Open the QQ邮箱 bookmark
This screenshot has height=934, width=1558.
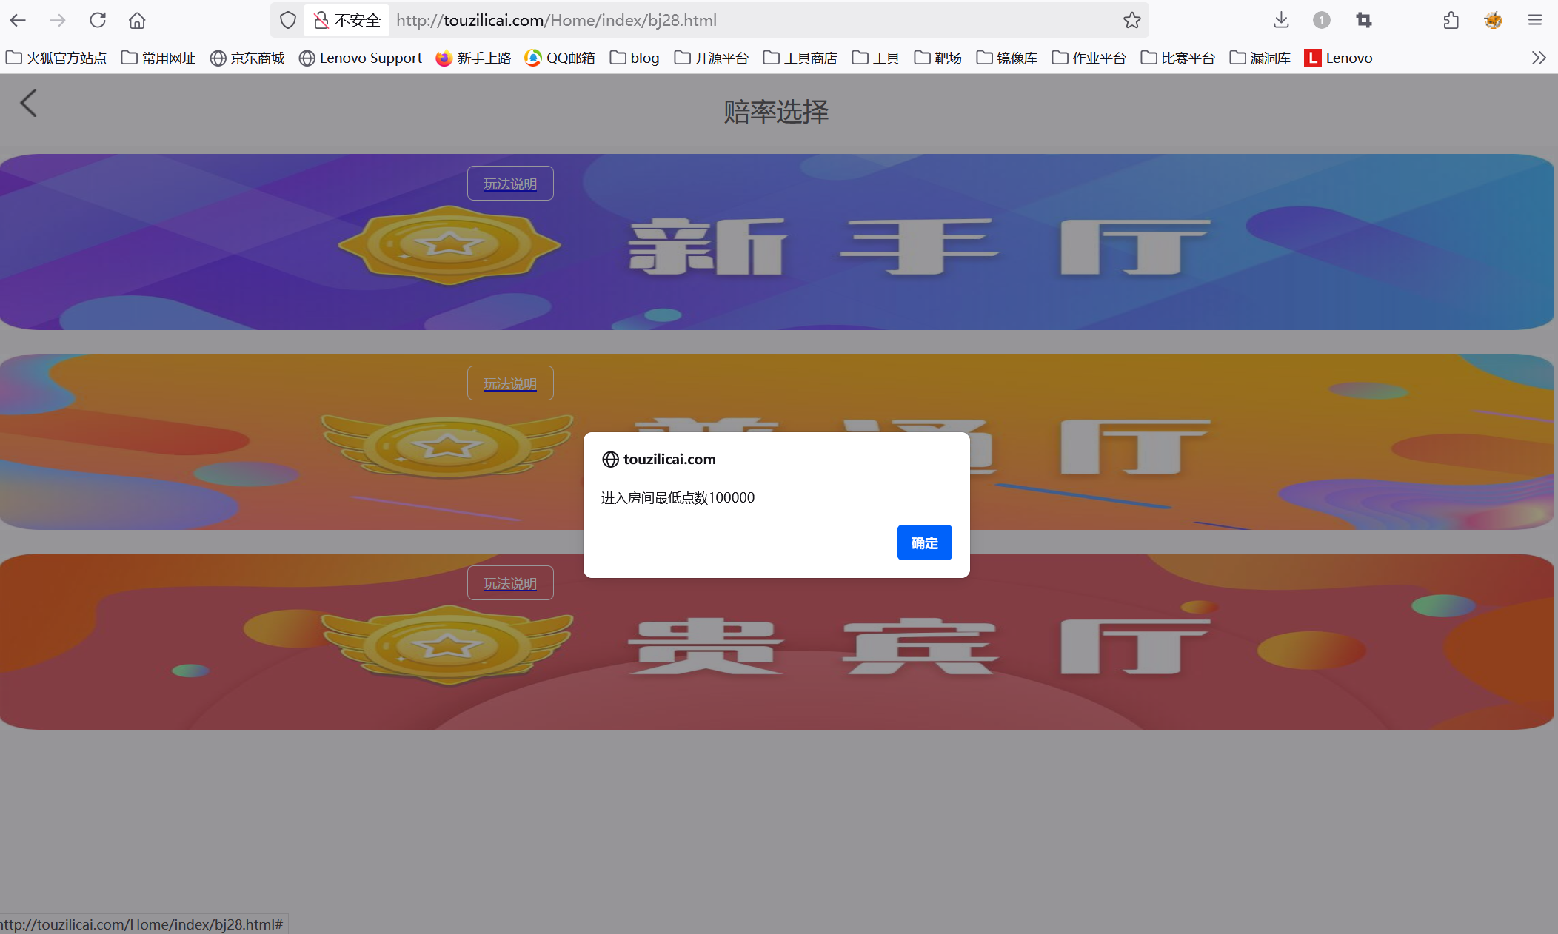pos(560,58)
